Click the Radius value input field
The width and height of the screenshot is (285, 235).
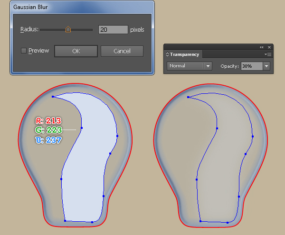(x=113, y=29)
